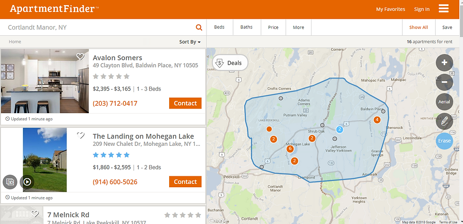The height and width of the screenshot is (224, 463).
Task: Zoom out on the map
Action: click(444, 82)
